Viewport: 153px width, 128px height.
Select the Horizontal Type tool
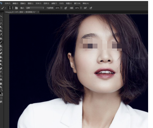coord(1,72)
